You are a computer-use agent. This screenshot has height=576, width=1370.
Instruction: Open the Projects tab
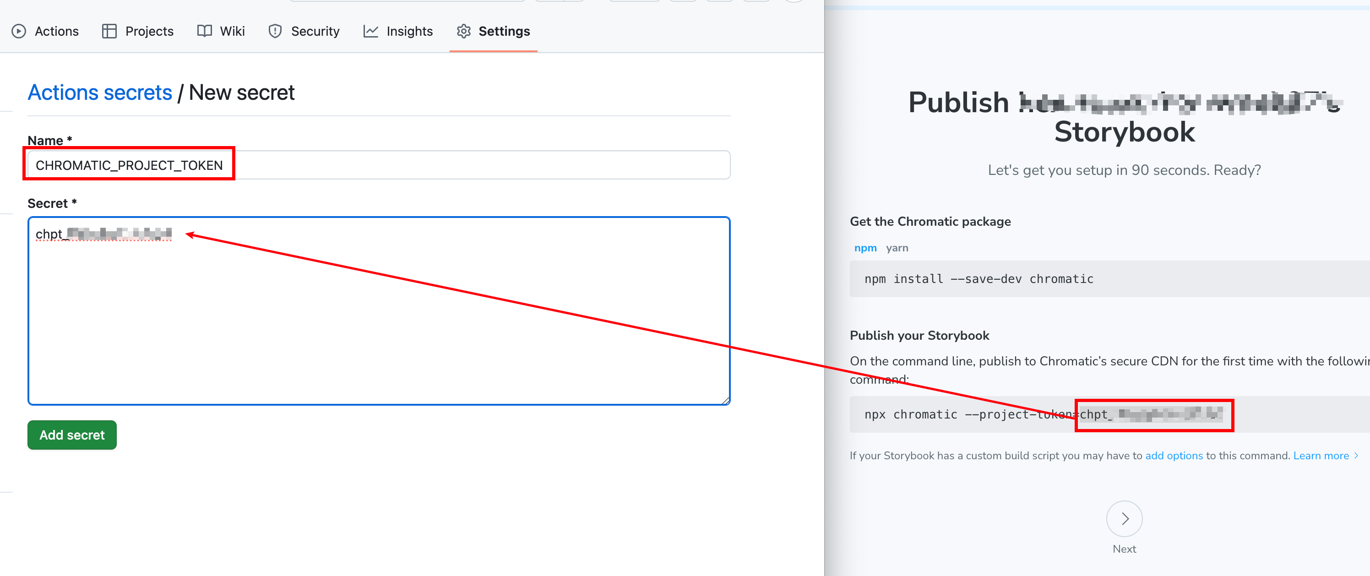tap(138, 32)
